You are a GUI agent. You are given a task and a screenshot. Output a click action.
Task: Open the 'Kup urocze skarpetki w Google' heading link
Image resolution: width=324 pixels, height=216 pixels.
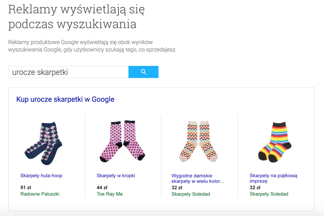pos(65,99)
